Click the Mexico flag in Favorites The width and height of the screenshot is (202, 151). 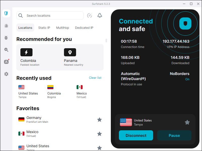tap(21, 134)
